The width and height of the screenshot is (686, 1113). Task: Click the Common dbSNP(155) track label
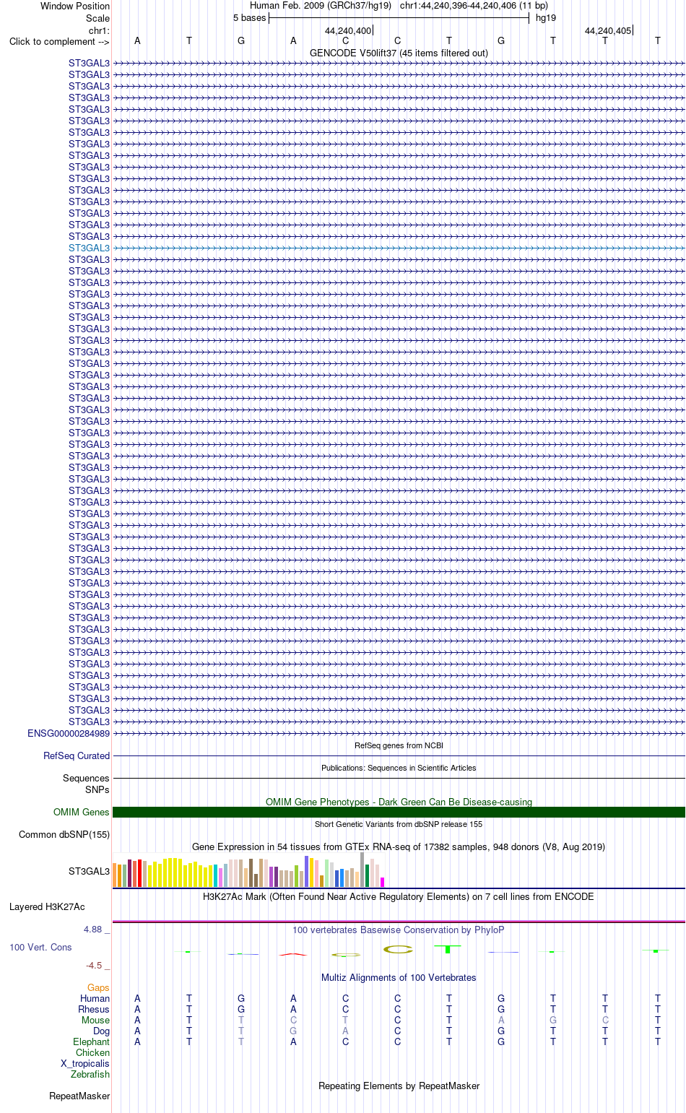pyautogui.click(x=64, y=834)
